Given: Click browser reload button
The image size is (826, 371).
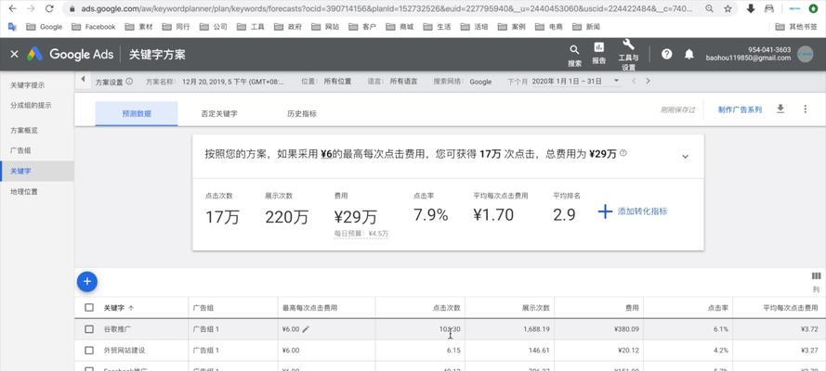Looking at the screenshot, I should click(x=49, y=8).
